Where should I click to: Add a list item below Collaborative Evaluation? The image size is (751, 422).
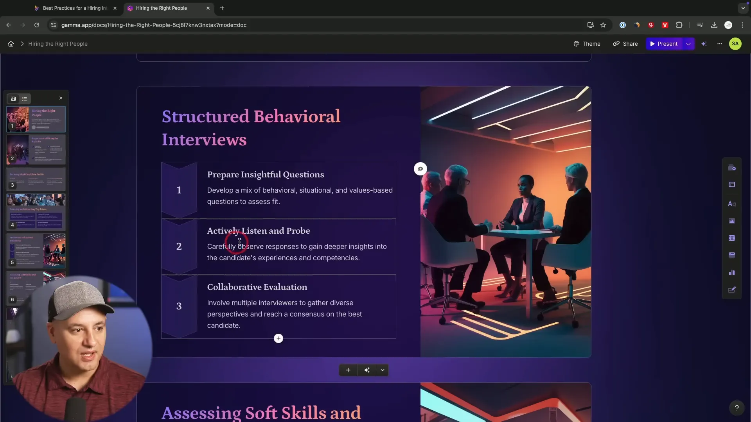[278, 338]
